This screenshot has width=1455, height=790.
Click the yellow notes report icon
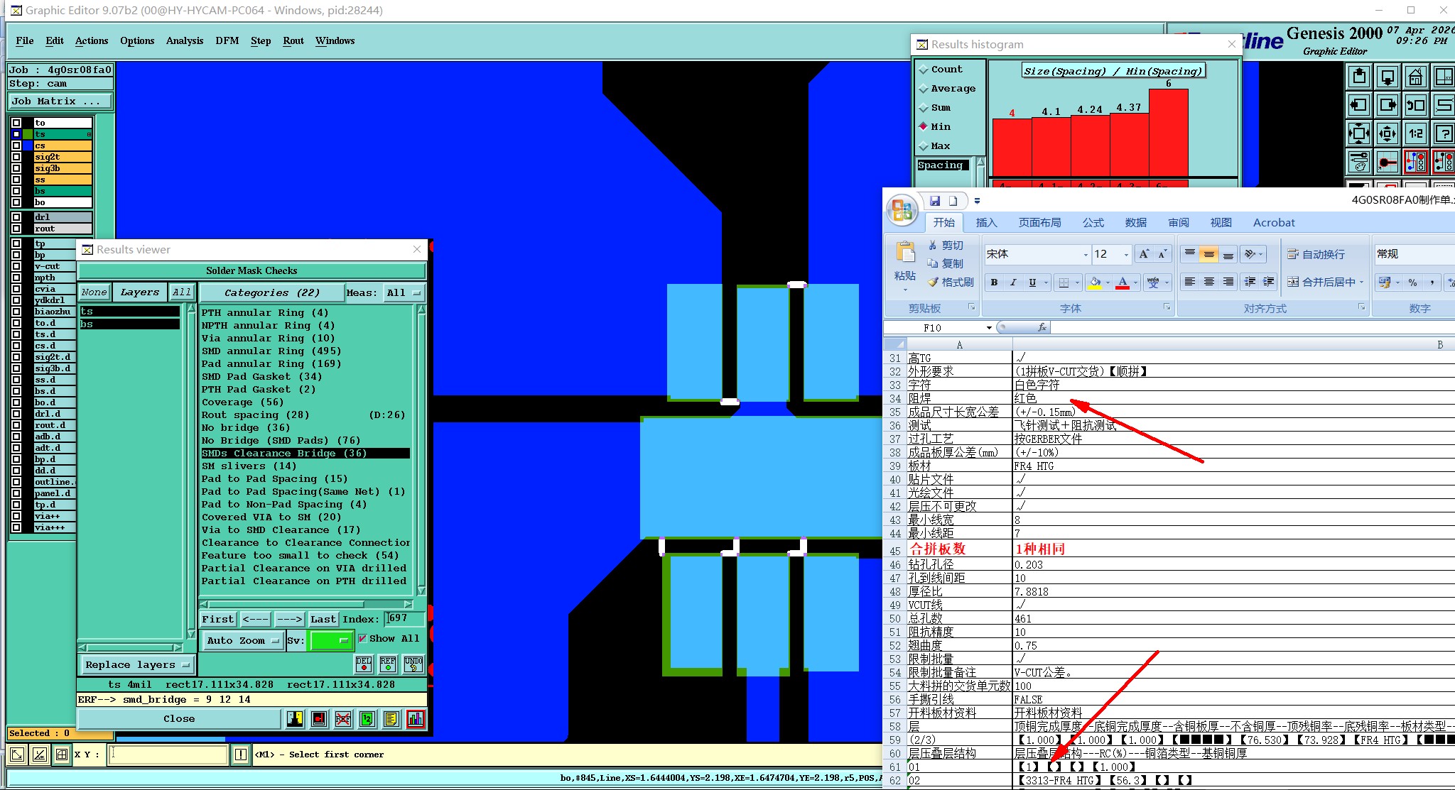click(x=391, y=719)
